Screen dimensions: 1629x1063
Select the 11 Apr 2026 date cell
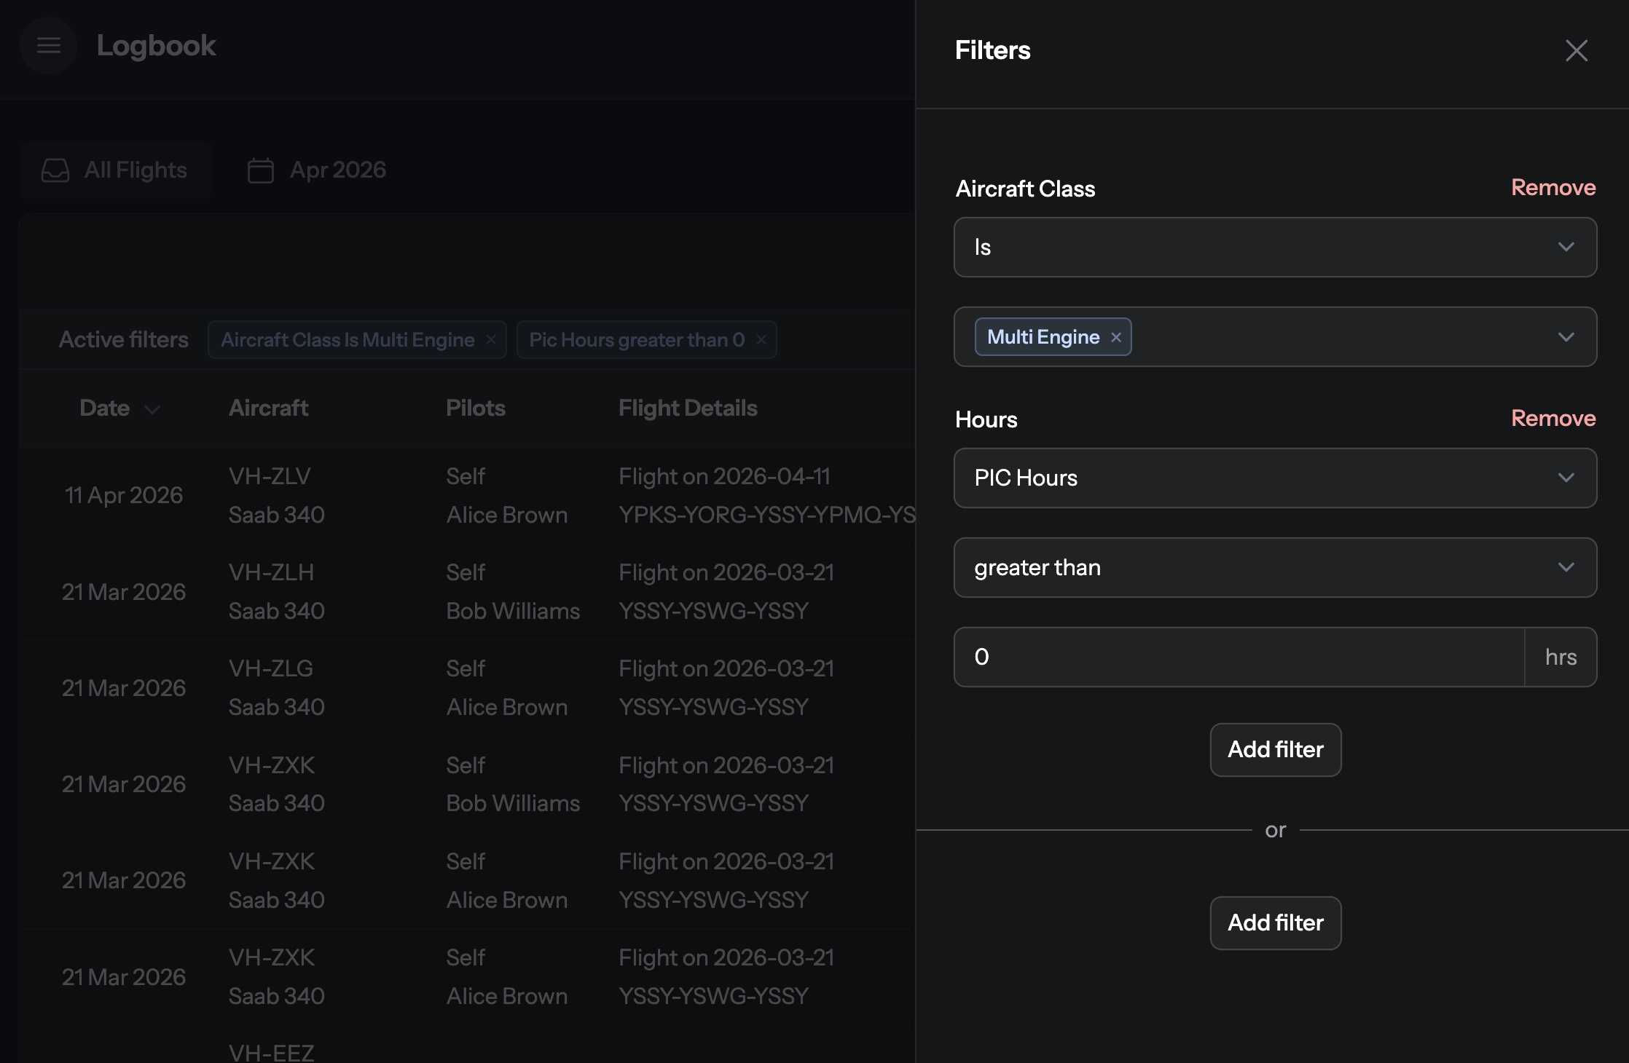pyautogui.click(x=124, y=495)
